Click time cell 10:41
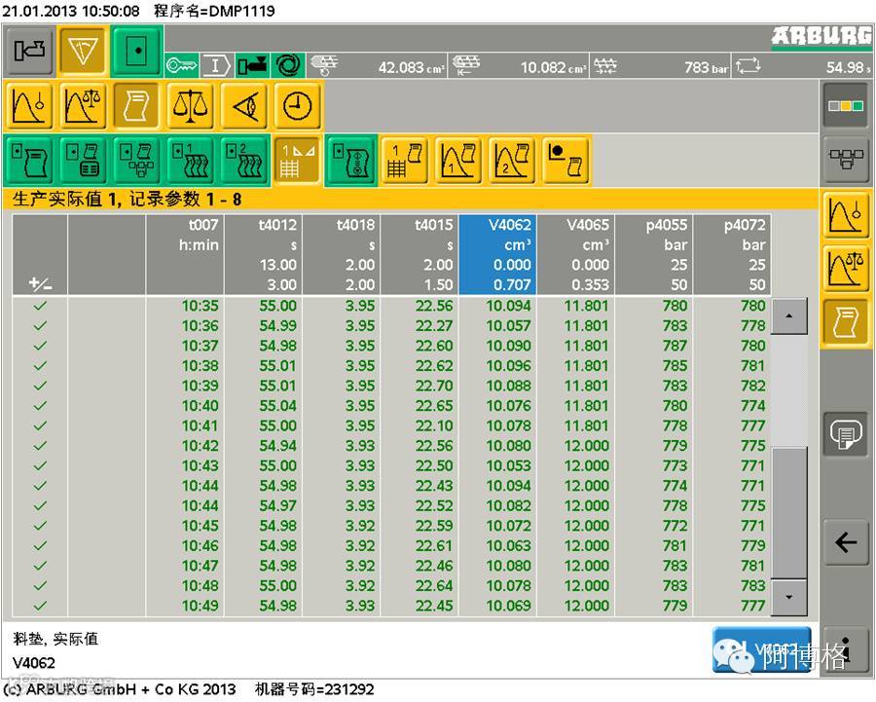The image size is (876, 702). (200, 425)
